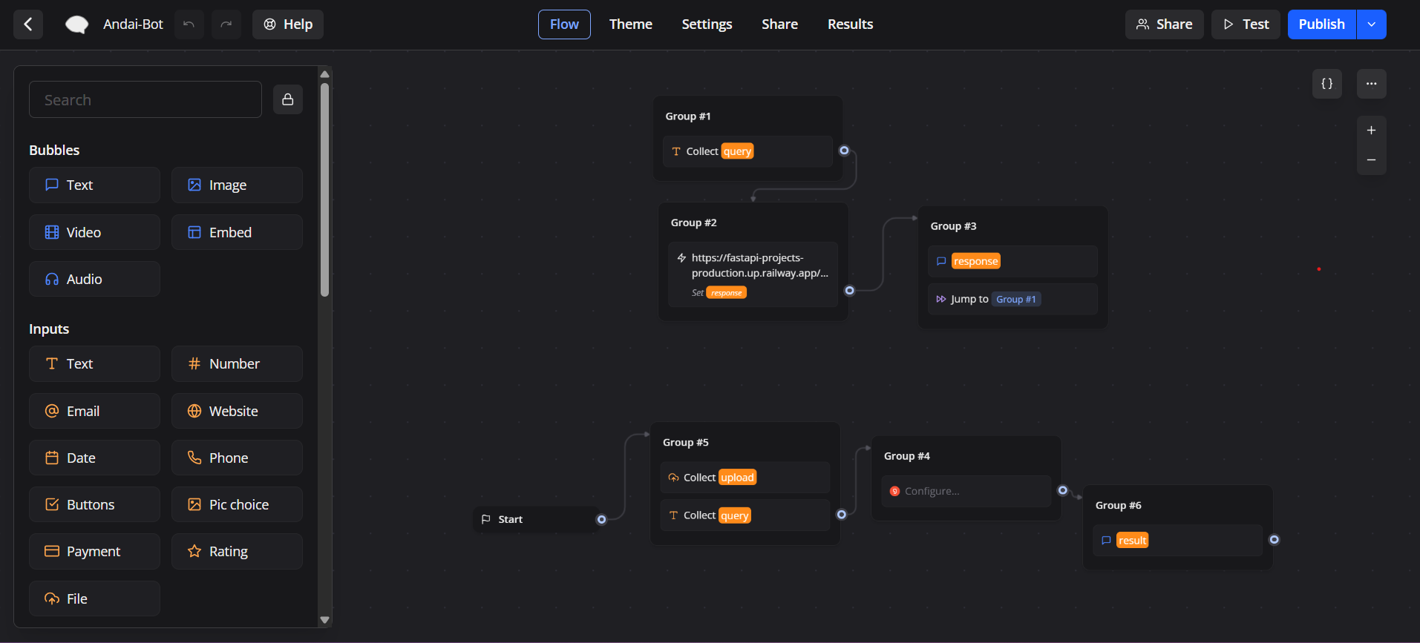Select the Pic choice input block
Image resolution: width=1420 pixels, height=643 pixels.
(237, 504)
